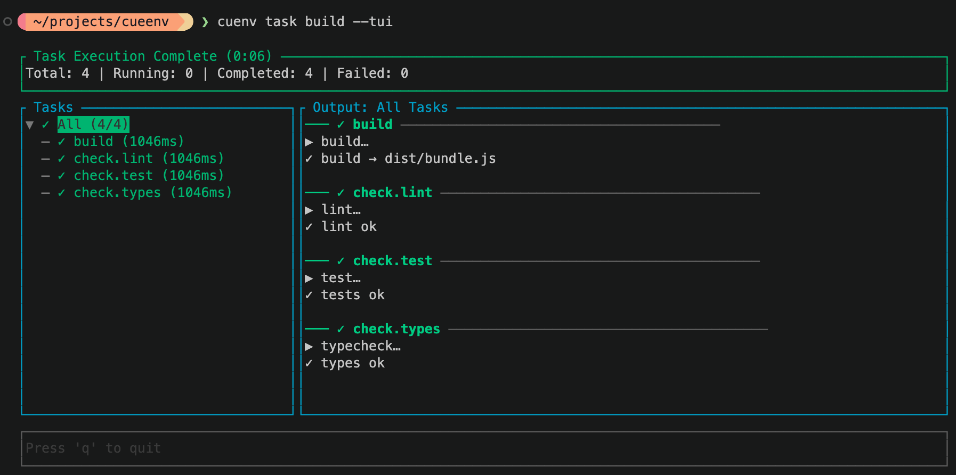Collapse the All (4/4) tree triangle
This screenshot has height=475, width=956.
pyautogui.click(x=30, y=125)
